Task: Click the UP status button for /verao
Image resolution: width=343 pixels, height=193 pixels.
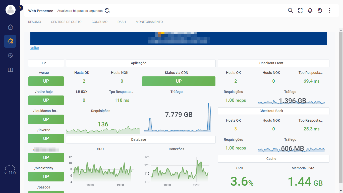Action: click(46, 81)
